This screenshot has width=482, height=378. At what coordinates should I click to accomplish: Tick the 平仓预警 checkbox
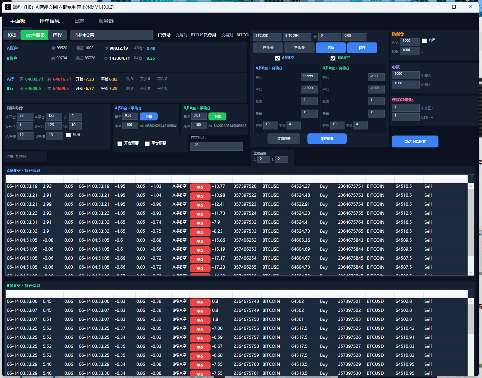point(147,144)
